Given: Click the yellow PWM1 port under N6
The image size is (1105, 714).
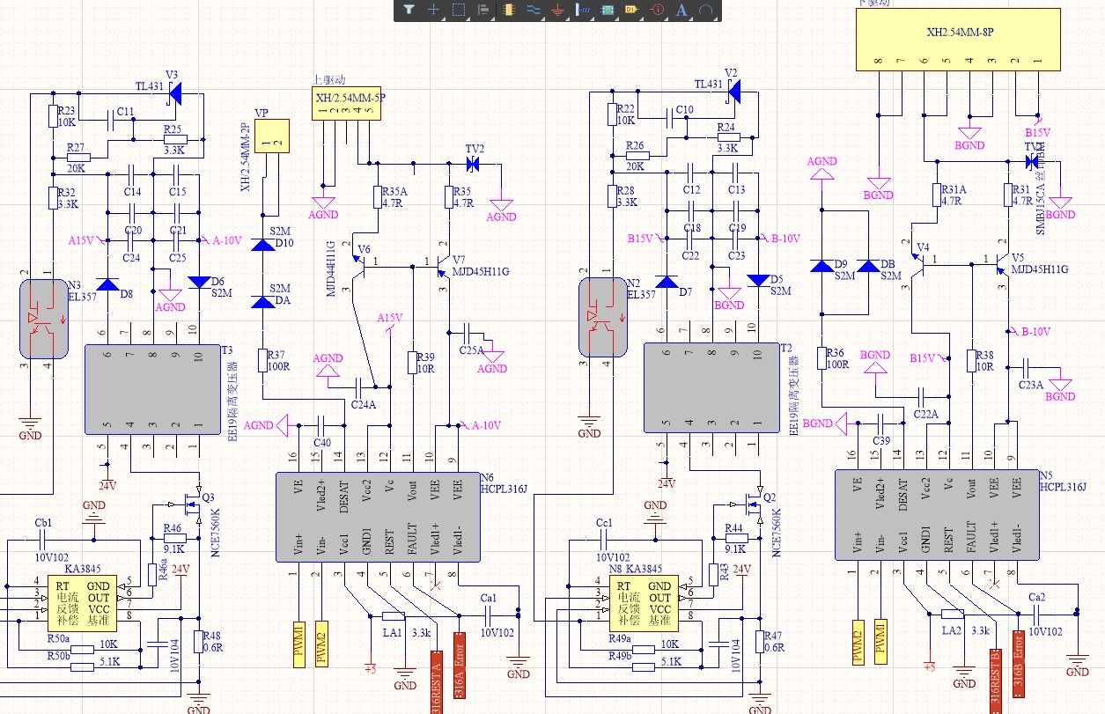Looking at the screenshot, I should pyautogui.click(x=298, y=644).
